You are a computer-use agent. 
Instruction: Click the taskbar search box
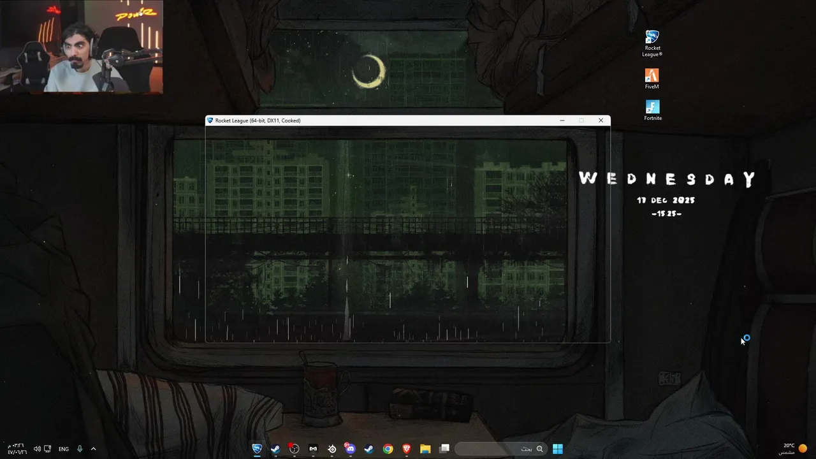click(500, 449)
